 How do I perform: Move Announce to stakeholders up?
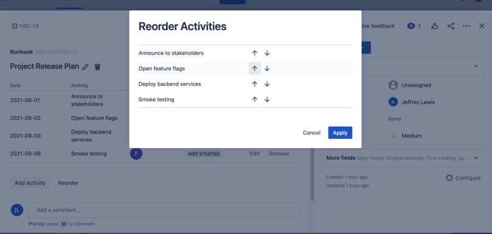255,53
